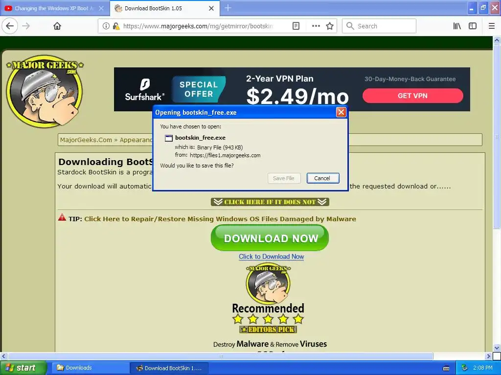Switch to Downloads taskbar window
The width and height of the screenshot is (501, 375).
pos(90,368)
